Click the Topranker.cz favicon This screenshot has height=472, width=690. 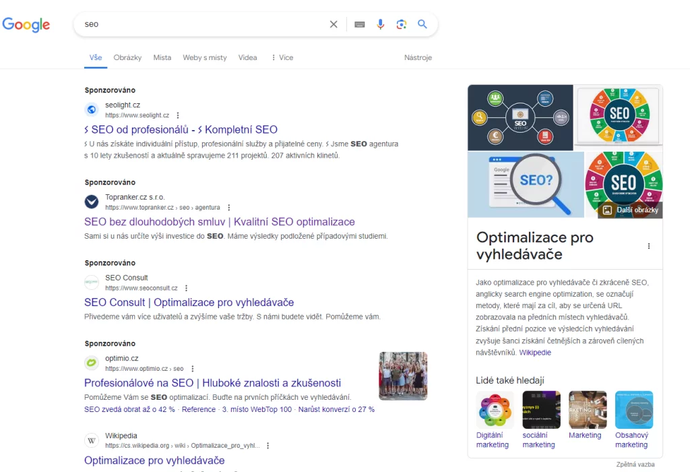point(92,202)
